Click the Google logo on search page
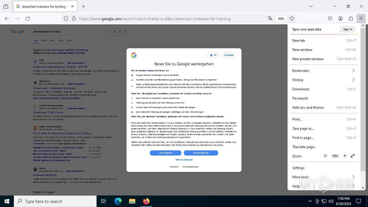 pyautogui.click(x=17, y=32)
